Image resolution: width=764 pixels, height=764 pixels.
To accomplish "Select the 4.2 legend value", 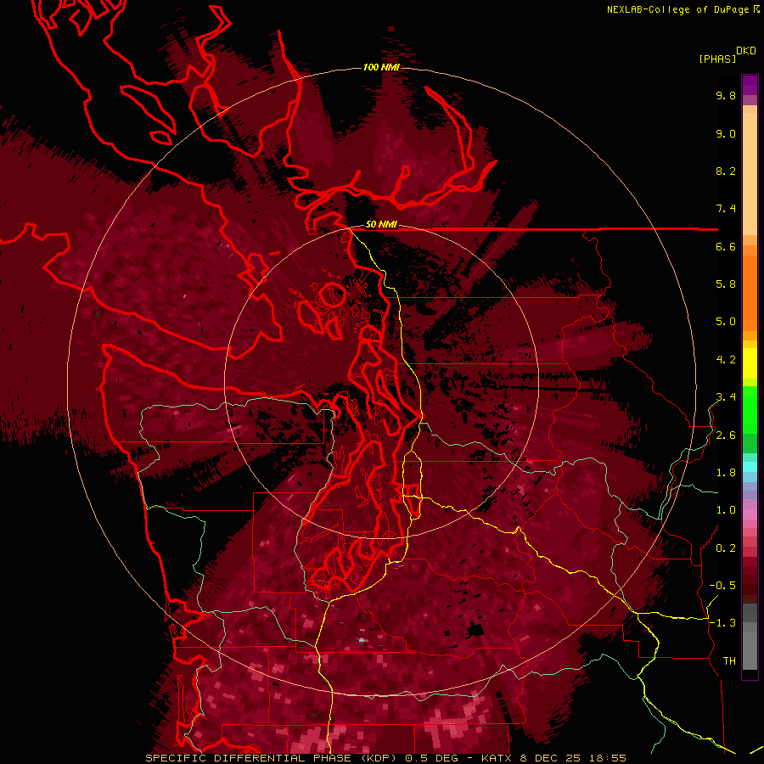I will click(726, 360).
